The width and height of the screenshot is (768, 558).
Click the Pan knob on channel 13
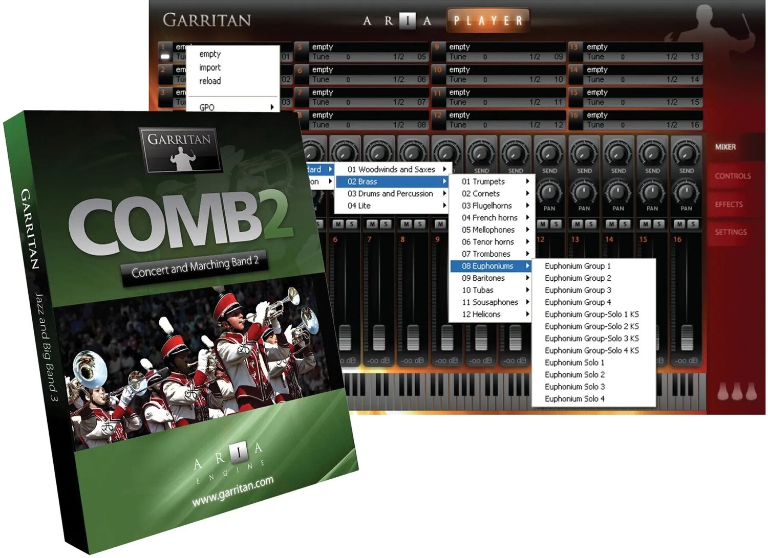point(584,192)
